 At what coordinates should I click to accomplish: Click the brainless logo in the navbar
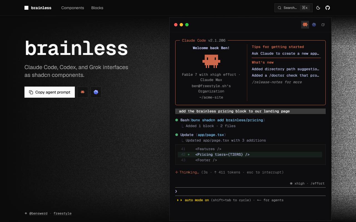38,8
